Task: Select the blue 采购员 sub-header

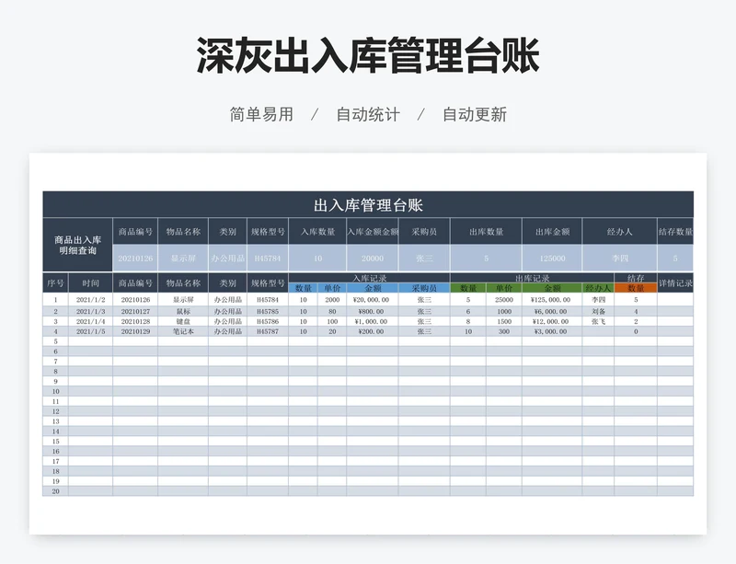Action: pyautogui.click(x=424, y=288)
